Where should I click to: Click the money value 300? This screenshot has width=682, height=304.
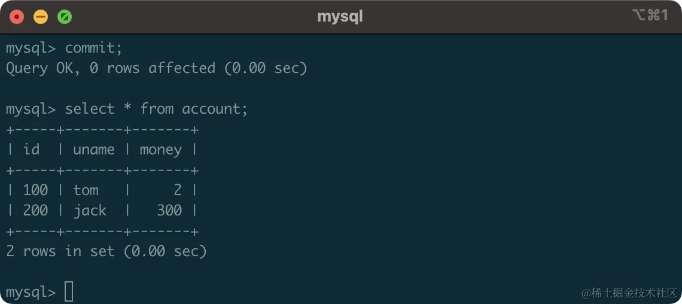[169, 211]
